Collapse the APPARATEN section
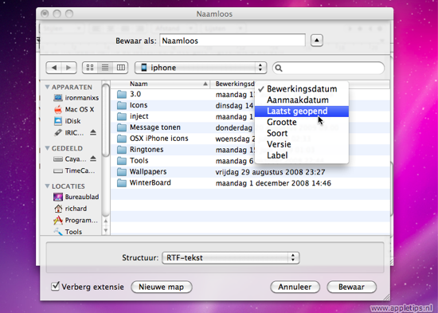The width and height of the screenshot is (438, 313). 47,87
